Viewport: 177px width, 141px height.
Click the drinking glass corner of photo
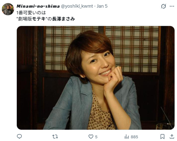point(165,126)
